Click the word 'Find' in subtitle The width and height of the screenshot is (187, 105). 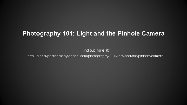(85, 50)
